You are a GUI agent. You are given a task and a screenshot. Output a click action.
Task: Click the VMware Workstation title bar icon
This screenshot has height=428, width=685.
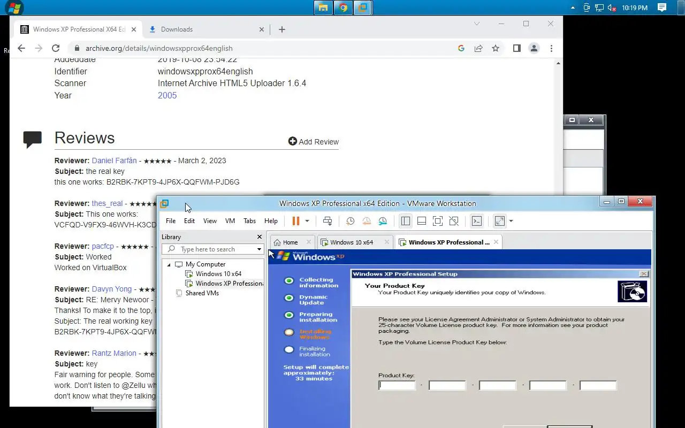(164, 203)
